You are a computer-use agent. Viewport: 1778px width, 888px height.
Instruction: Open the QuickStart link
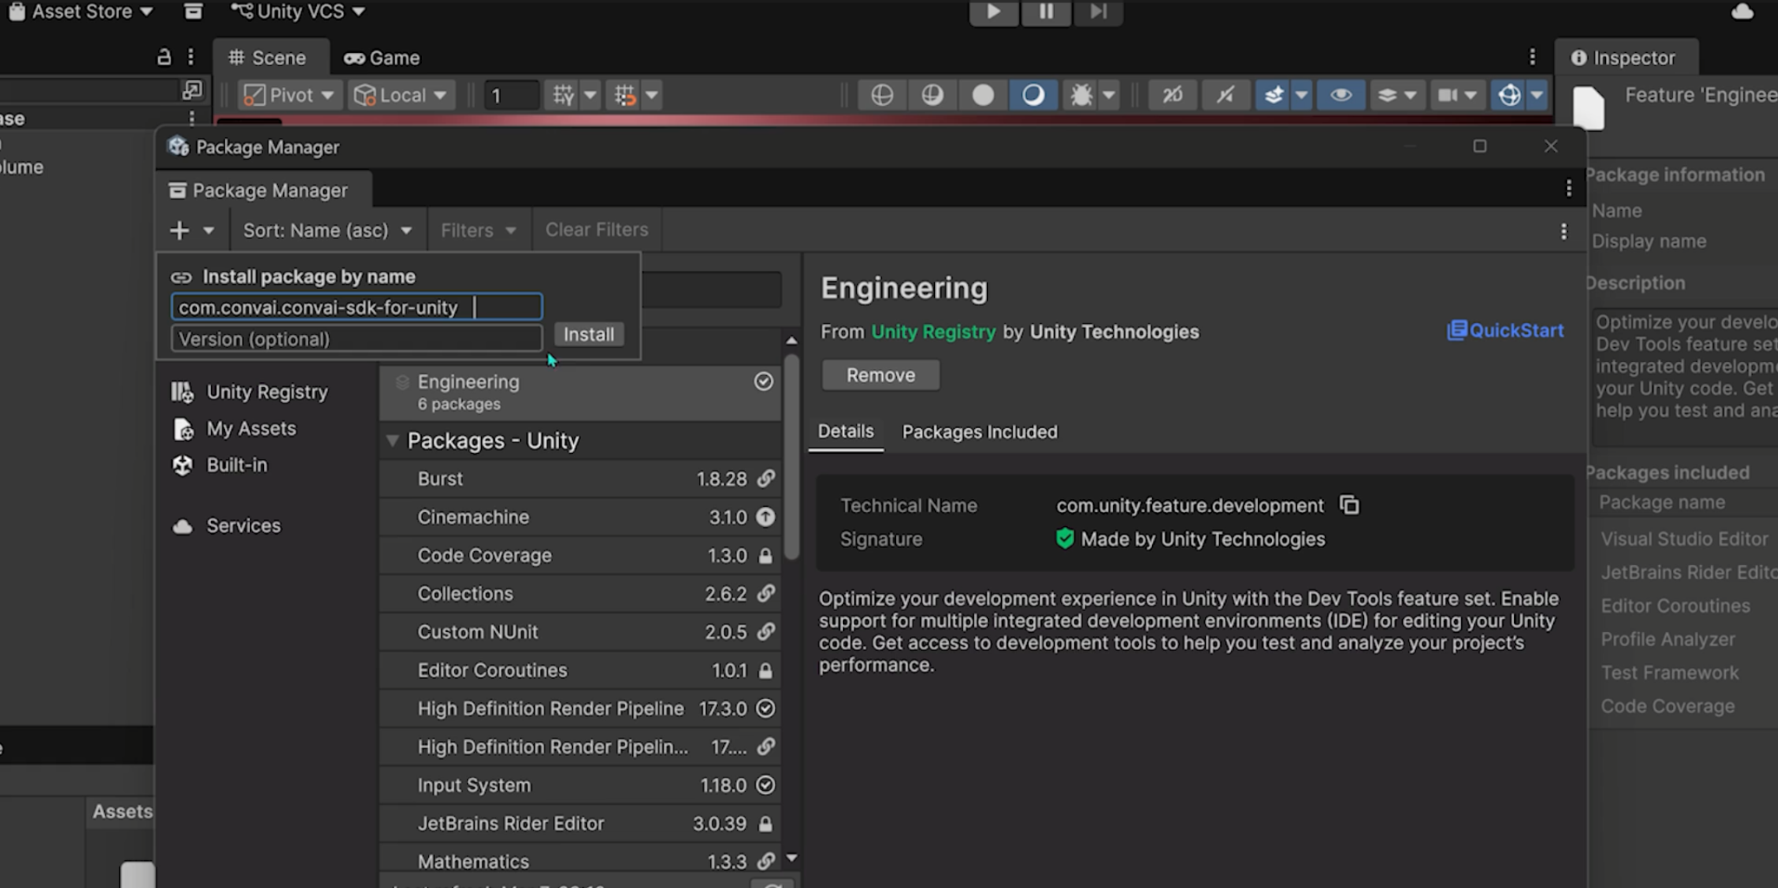(x=1505, y=331)
